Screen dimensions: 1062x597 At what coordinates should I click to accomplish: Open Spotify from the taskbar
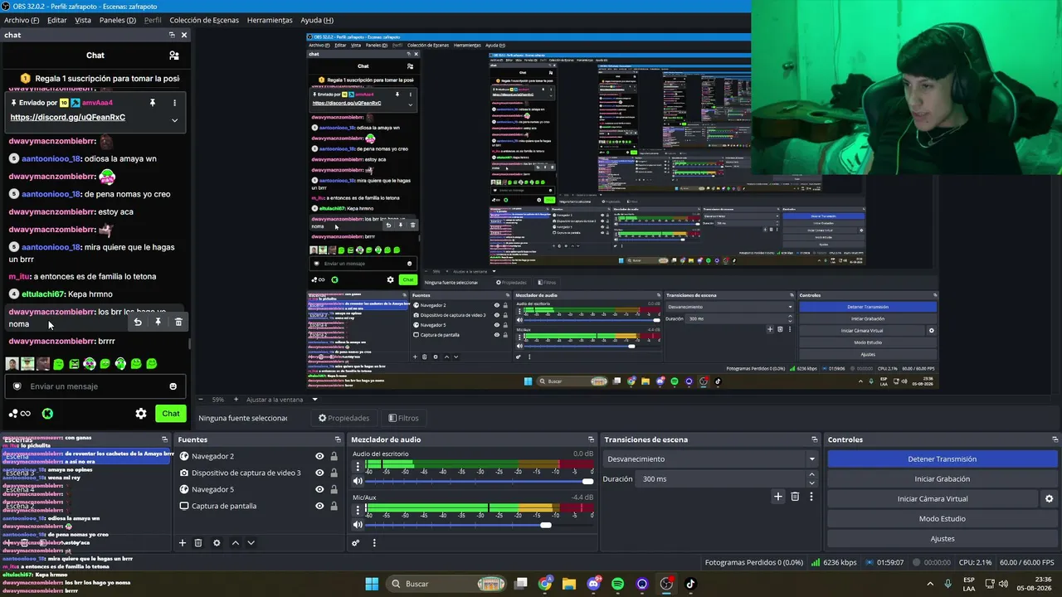click(x=617, y=584)
